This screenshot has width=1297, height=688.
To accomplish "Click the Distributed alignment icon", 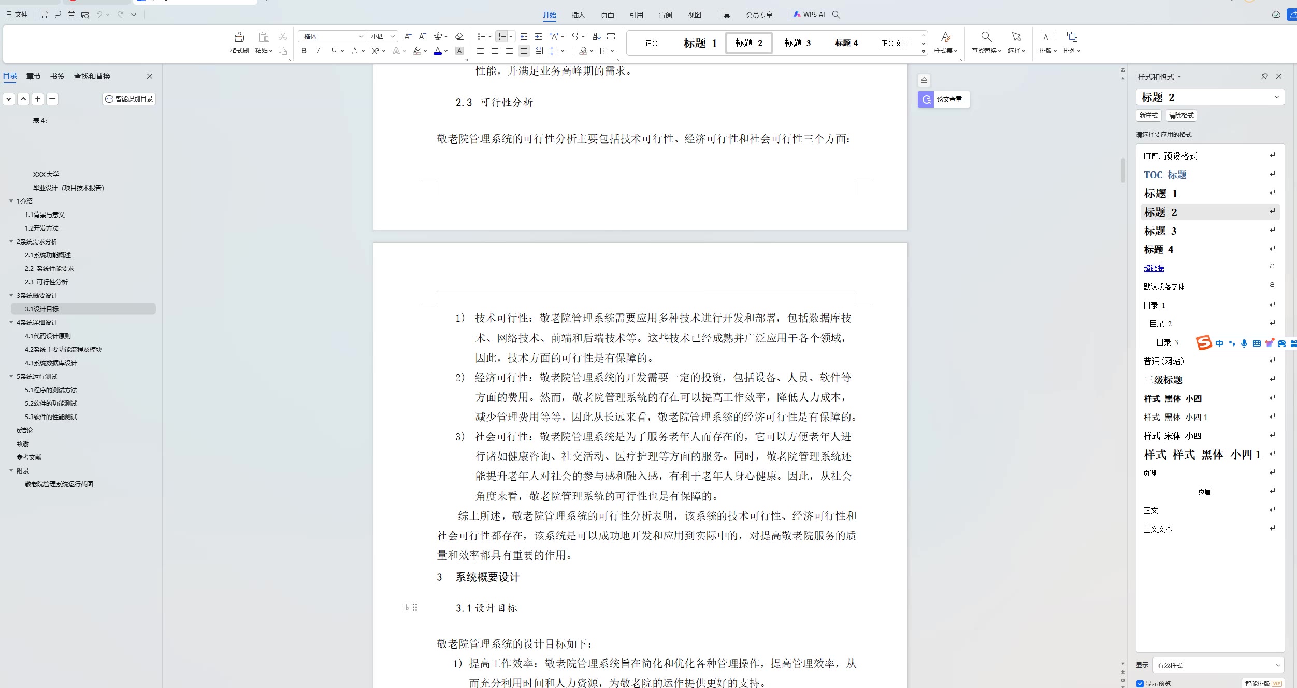I will [x=539, y=51].
